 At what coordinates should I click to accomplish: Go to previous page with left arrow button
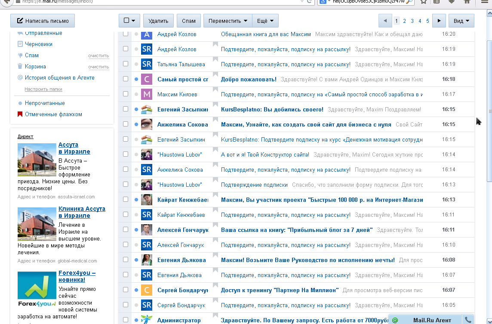[x=385, y=21]
